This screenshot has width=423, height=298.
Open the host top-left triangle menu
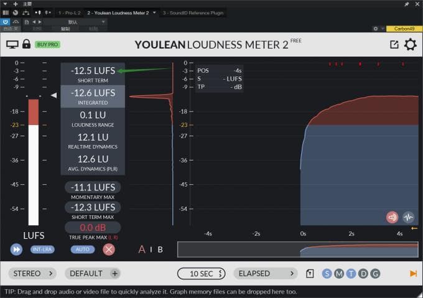click(5, 4)
